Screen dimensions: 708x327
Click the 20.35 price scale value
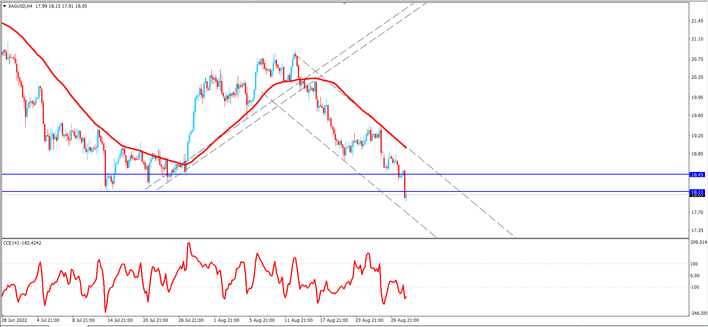[x=697, y=77]
